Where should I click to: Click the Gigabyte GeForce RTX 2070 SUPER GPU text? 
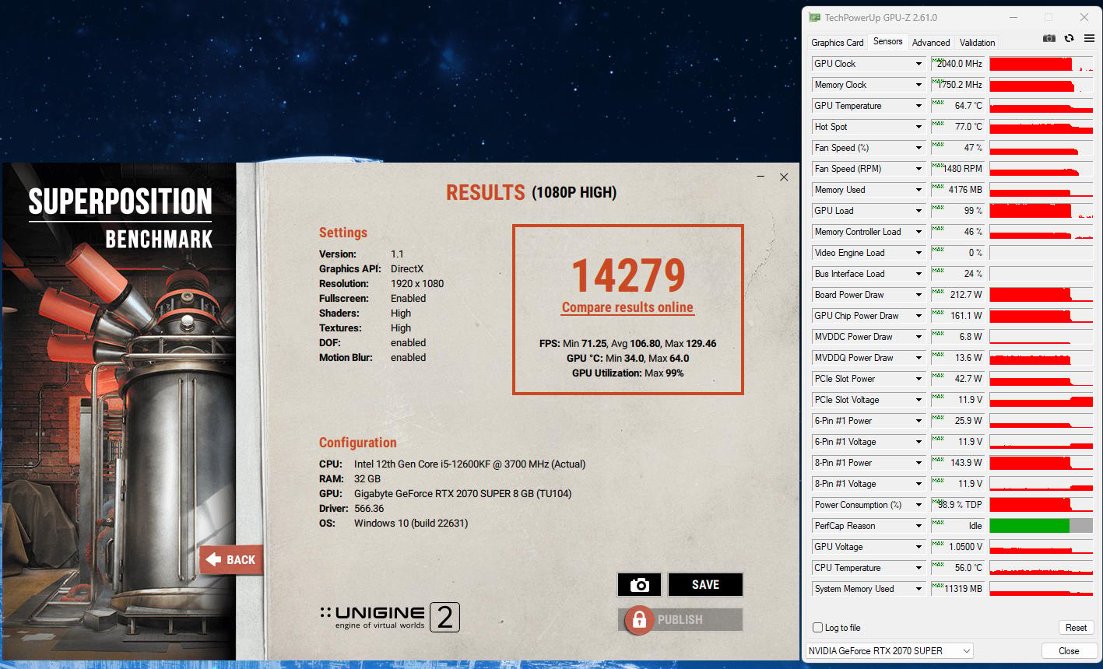point(462,493)
